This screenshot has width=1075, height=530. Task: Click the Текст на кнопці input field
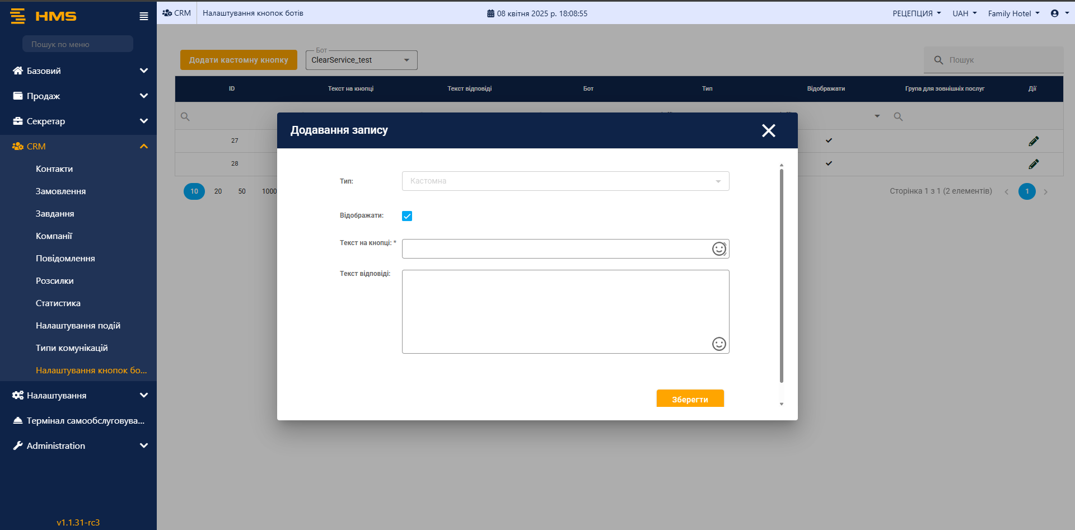554,249
